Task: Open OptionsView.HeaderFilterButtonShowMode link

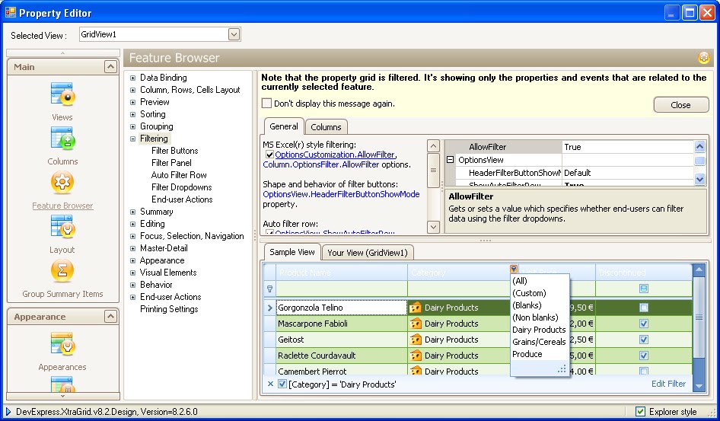Action: tap(341, 194)
